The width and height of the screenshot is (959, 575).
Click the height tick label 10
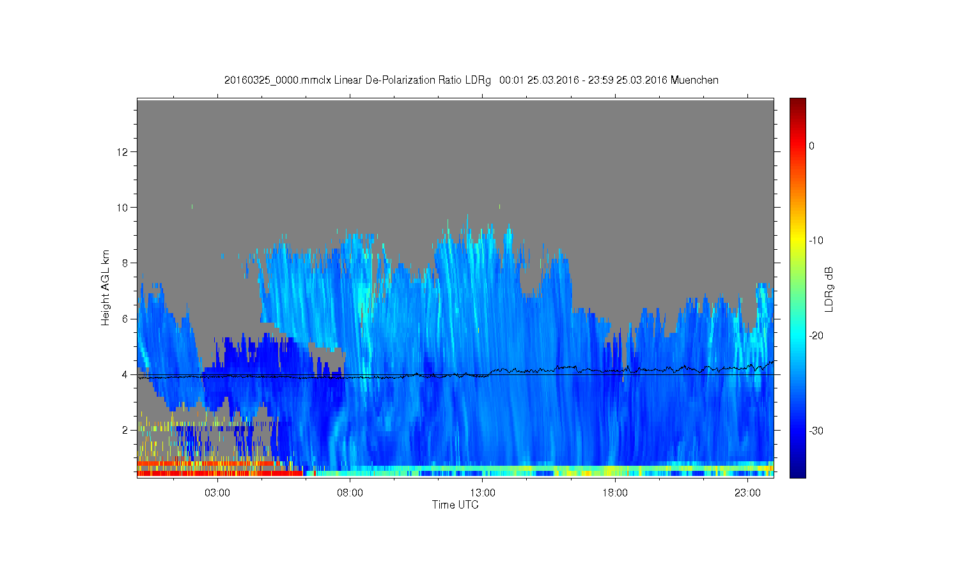(x=123, y=207)
